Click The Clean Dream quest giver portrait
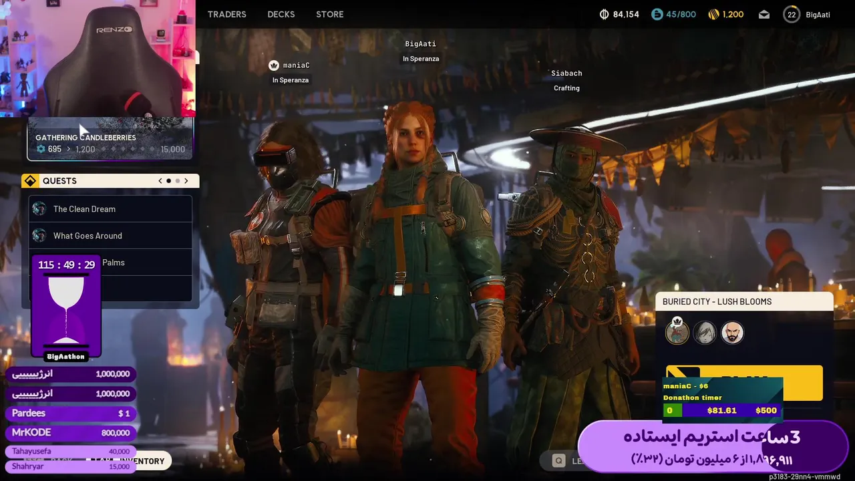The image size is (855, 481). 39,208
